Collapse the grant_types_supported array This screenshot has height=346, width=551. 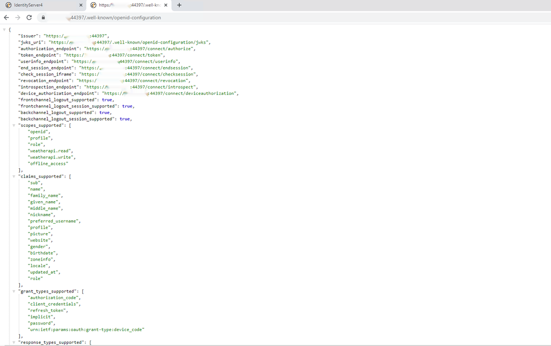pyautogui.click(x=14, y=291)
